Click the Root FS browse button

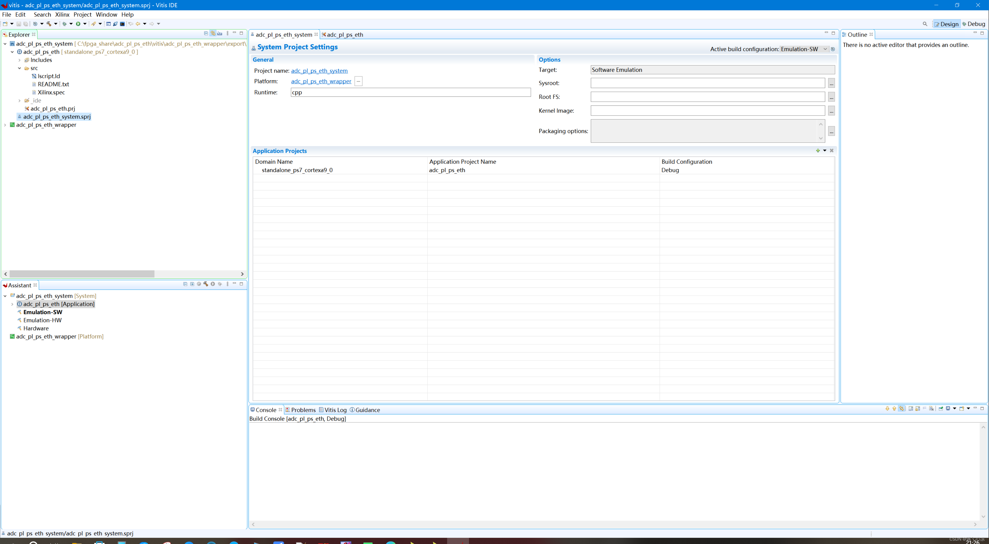pyautogui.click(x=831, y=97)
